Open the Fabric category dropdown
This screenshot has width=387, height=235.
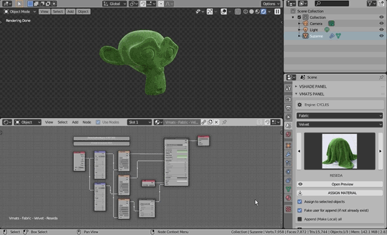click(x=340, y=116)
